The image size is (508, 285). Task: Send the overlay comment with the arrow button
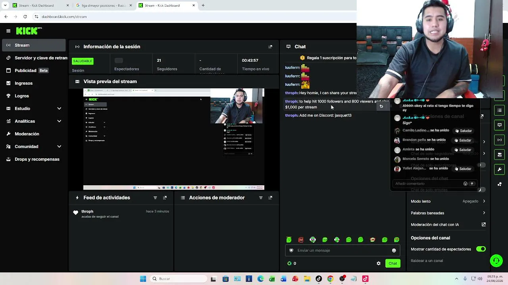coord(472,184)
